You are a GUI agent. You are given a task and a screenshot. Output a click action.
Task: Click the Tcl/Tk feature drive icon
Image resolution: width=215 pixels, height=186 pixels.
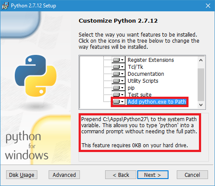(x=116, y=67)
